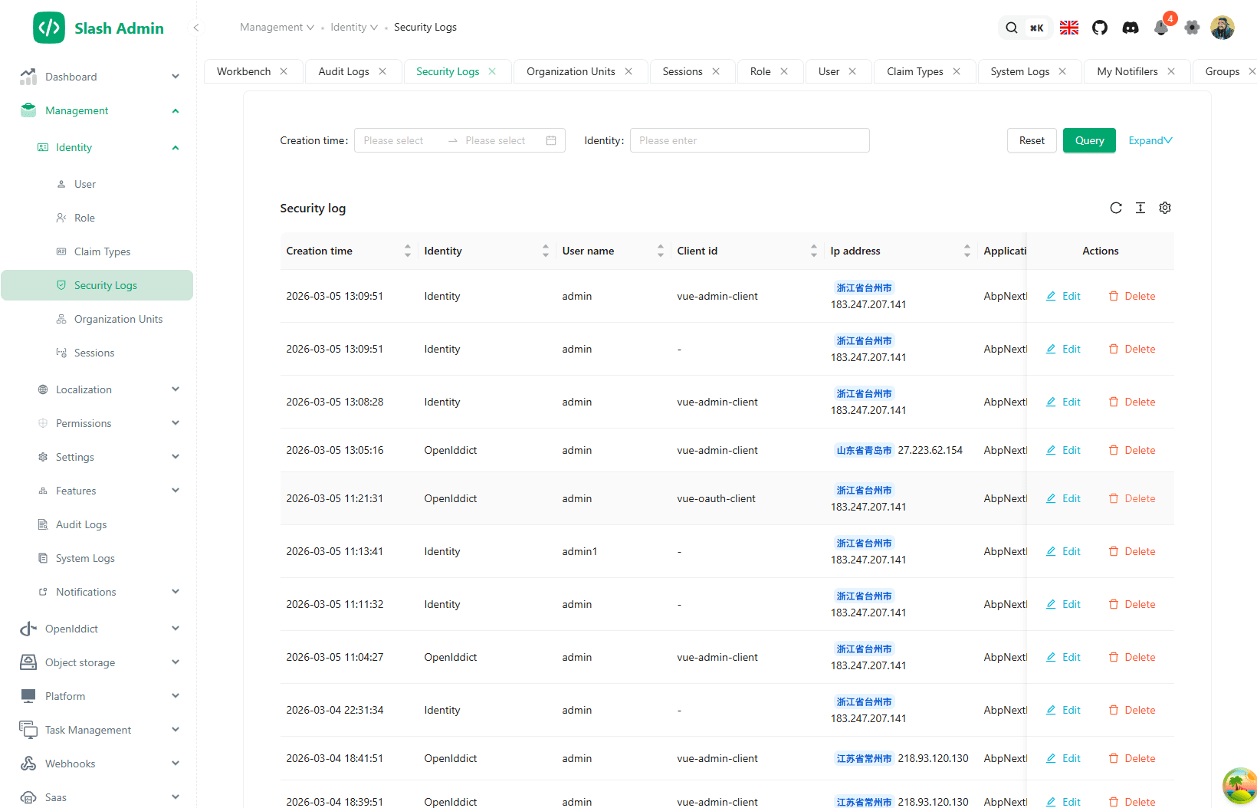
Task: Switch language via UK flag icon
Action: [1069, 28]
